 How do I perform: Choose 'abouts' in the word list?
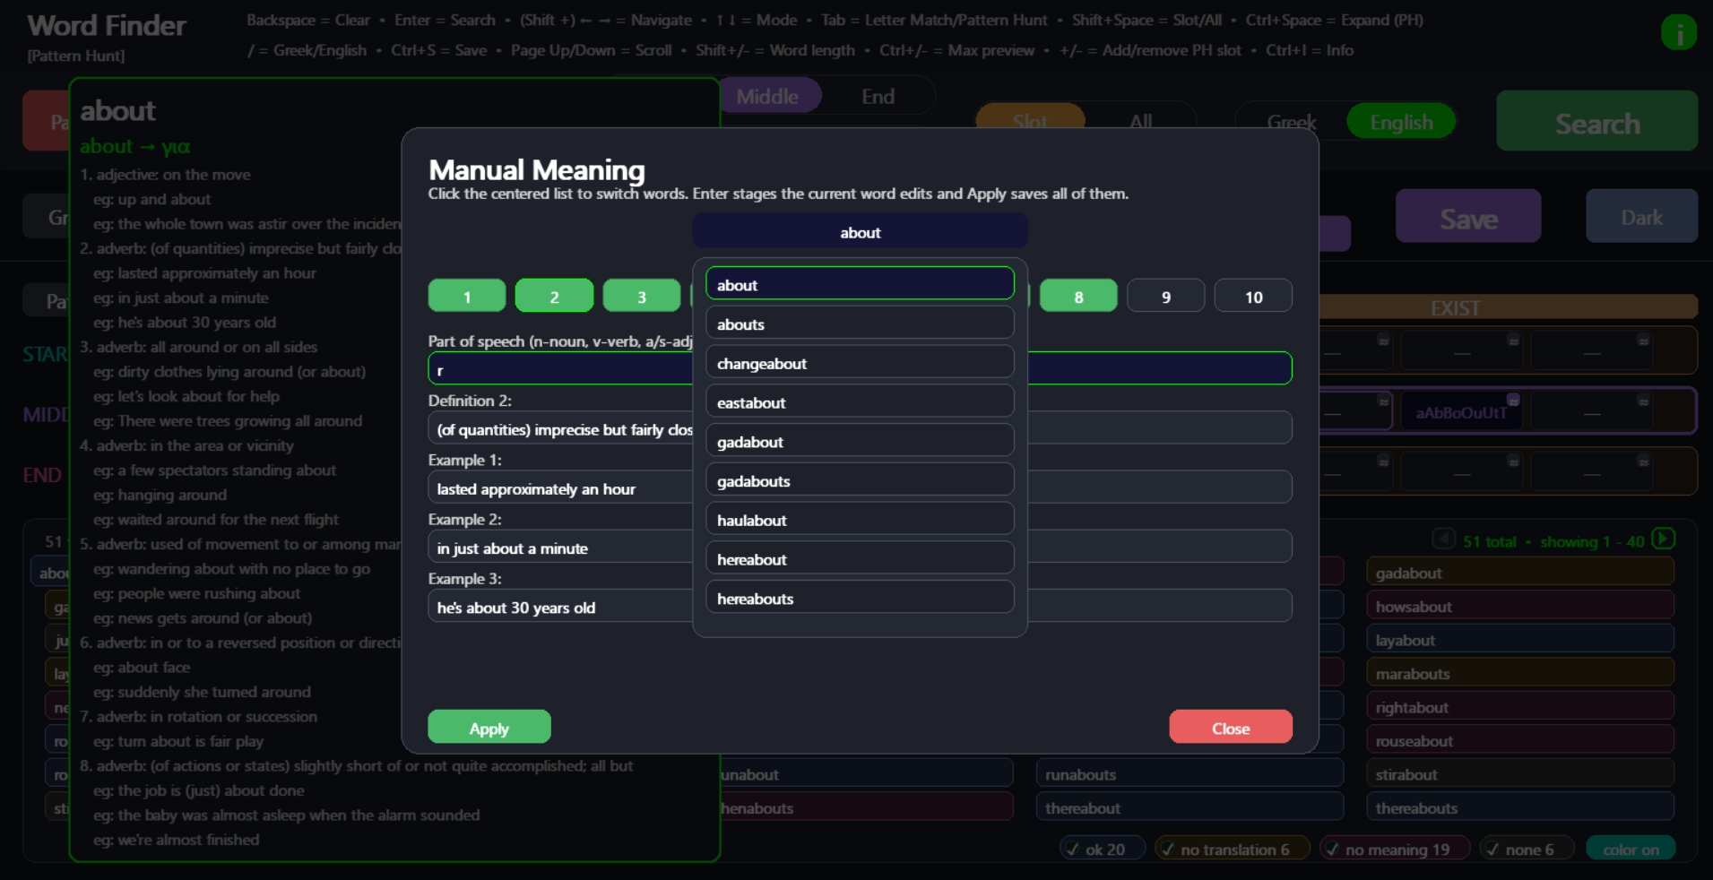pos(860,324)
